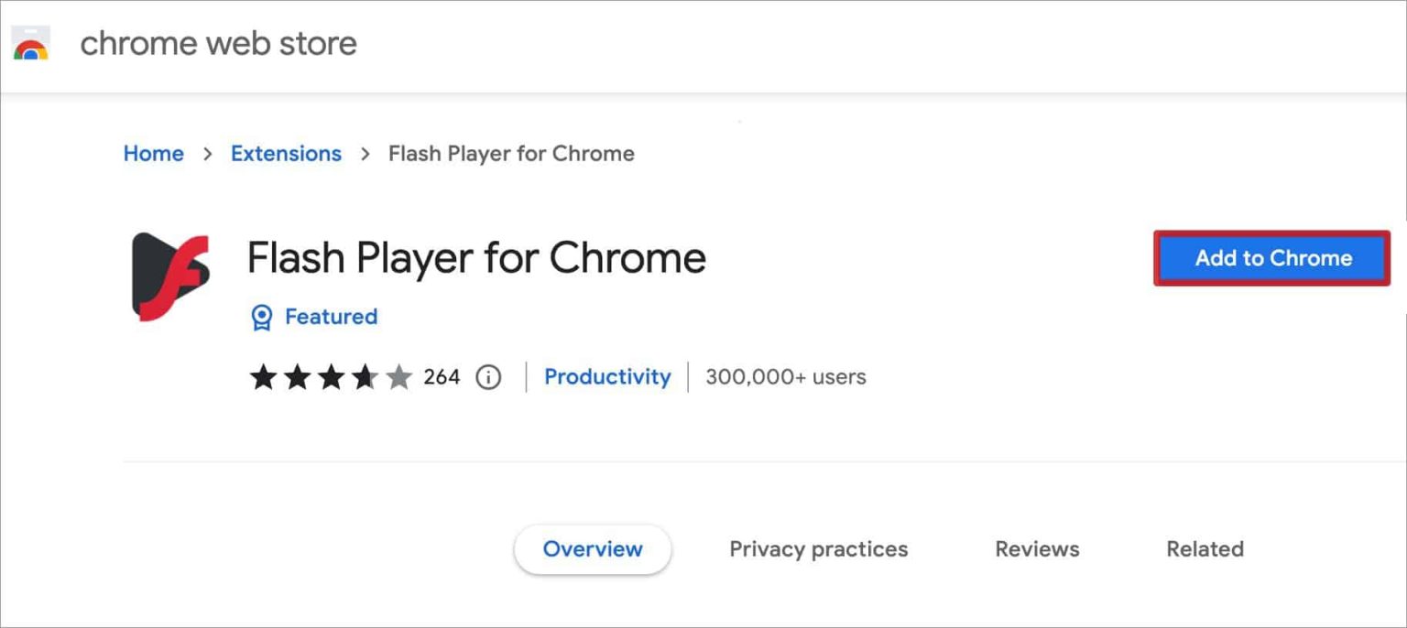Viewport: 1407px width, 628px height.
Task: Click the Featured badge icon
Action: point(262,316)
